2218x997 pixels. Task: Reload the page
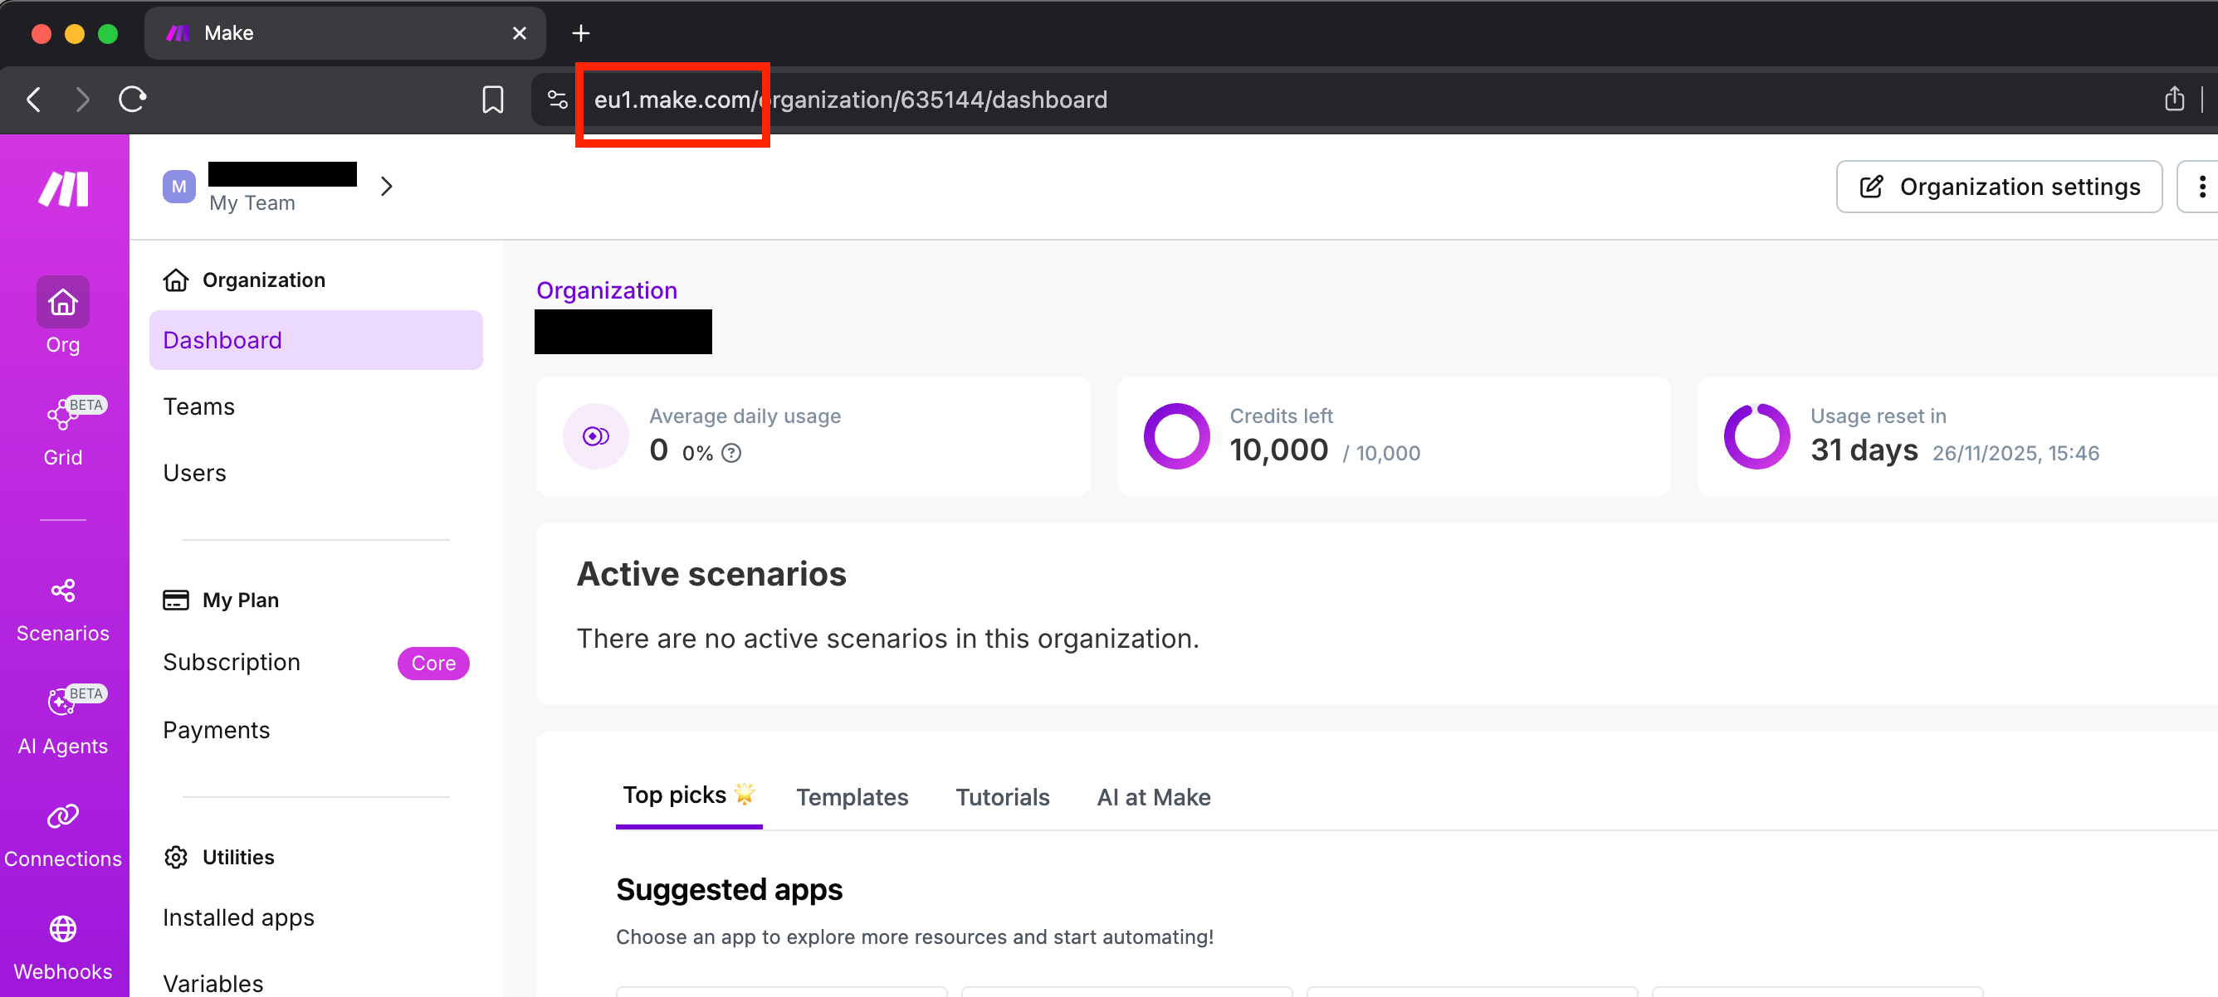(x=132, y=100)
